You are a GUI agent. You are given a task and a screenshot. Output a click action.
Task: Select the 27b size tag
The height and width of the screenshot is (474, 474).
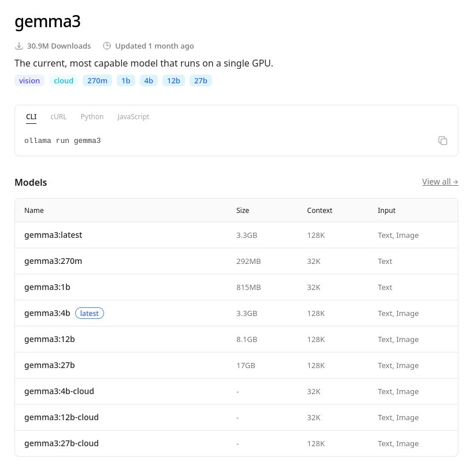pos(201,80)
